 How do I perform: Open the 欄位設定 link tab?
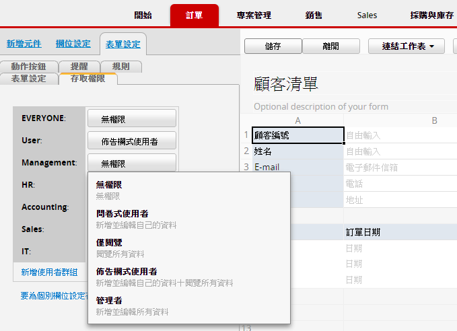click(x=73, y=44)
